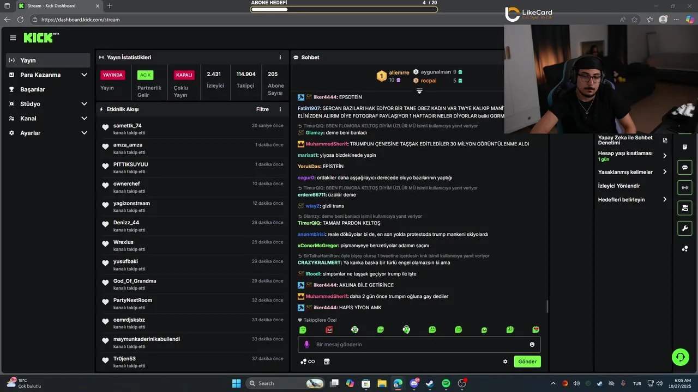
Task: Open Yasaklanmış kelimeler settings
Action: [x=633, y=172]
